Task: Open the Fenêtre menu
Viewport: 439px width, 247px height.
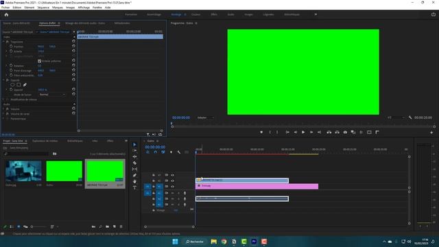Action: (97, 8)
